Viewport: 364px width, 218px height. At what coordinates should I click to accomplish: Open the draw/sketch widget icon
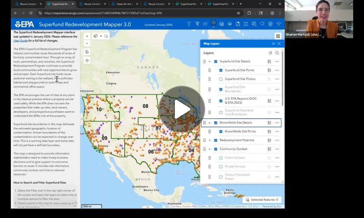tap(229, 24)
